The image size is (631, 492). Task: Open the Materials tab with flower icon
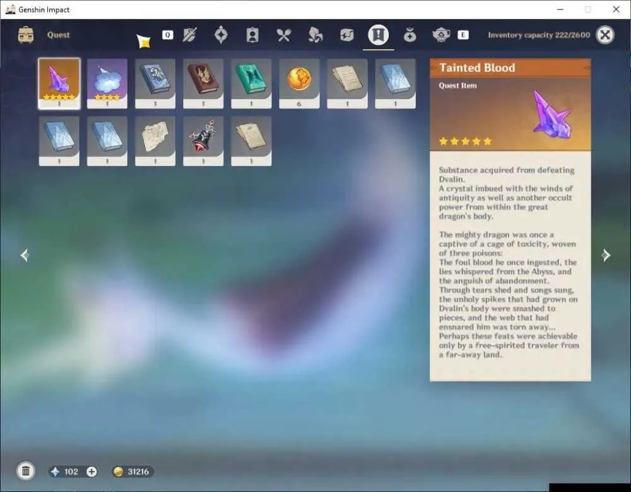pos(315,35)
